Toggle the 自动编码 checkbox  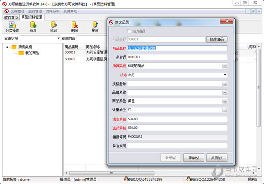[x=129, y=31]
